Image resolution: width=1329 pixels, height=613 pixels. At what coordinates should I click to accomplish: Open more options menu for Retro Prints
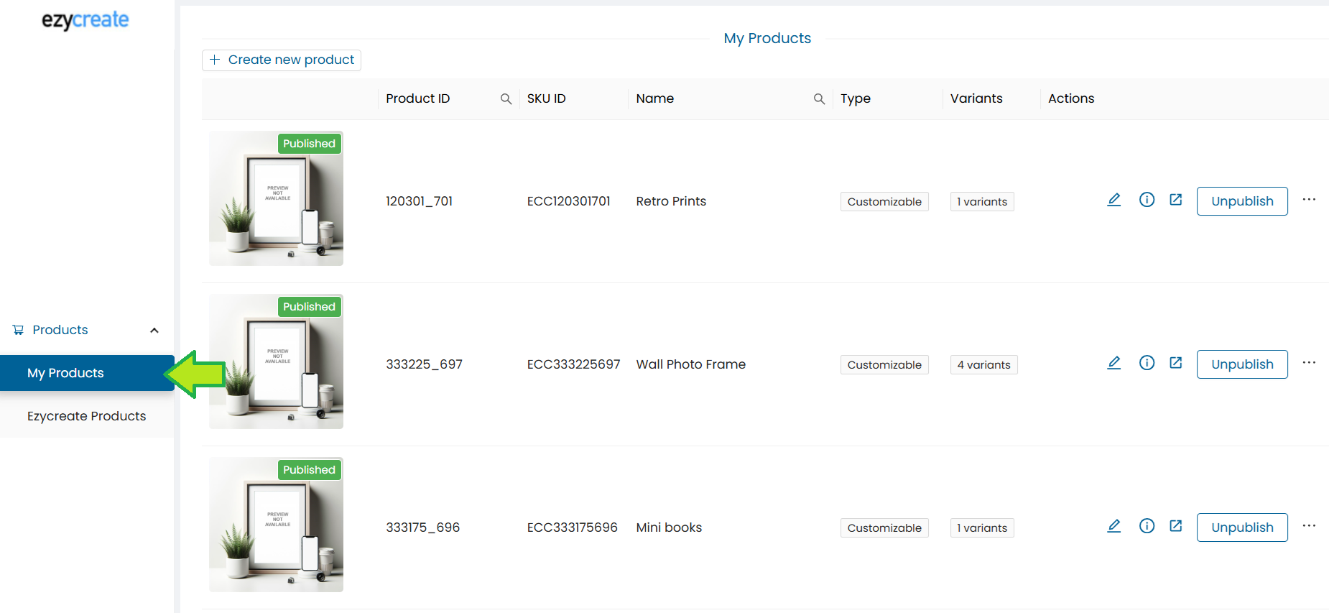coord(1308,200)
